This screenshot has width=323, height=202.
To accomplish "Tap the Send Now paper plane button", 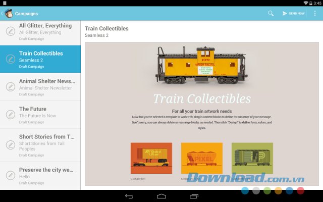I will coord(293,14).
